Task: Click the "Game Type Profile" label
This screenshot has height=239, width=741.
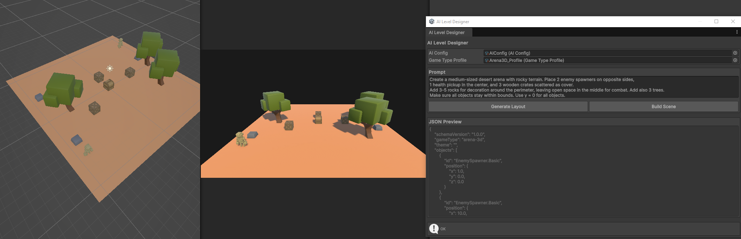Action: pos(447,60)
